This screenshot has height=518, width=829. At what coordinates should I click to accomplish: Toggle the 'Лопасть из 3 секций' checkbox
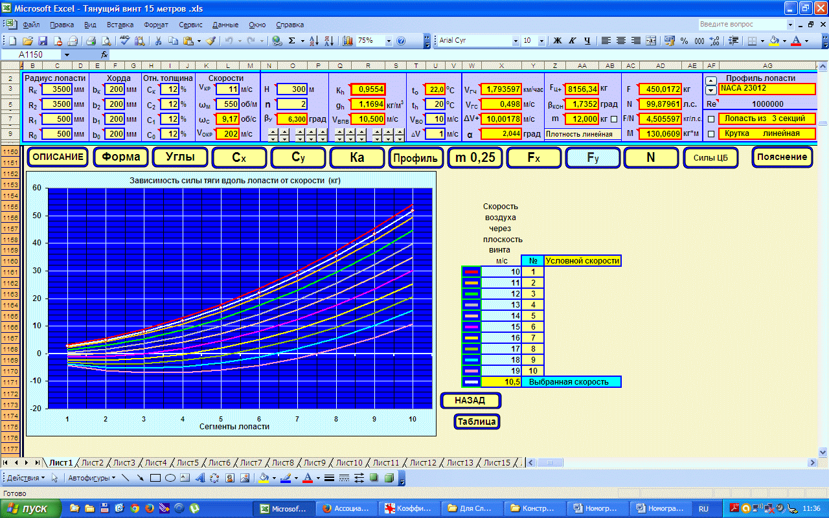click(x=711, y=119)
